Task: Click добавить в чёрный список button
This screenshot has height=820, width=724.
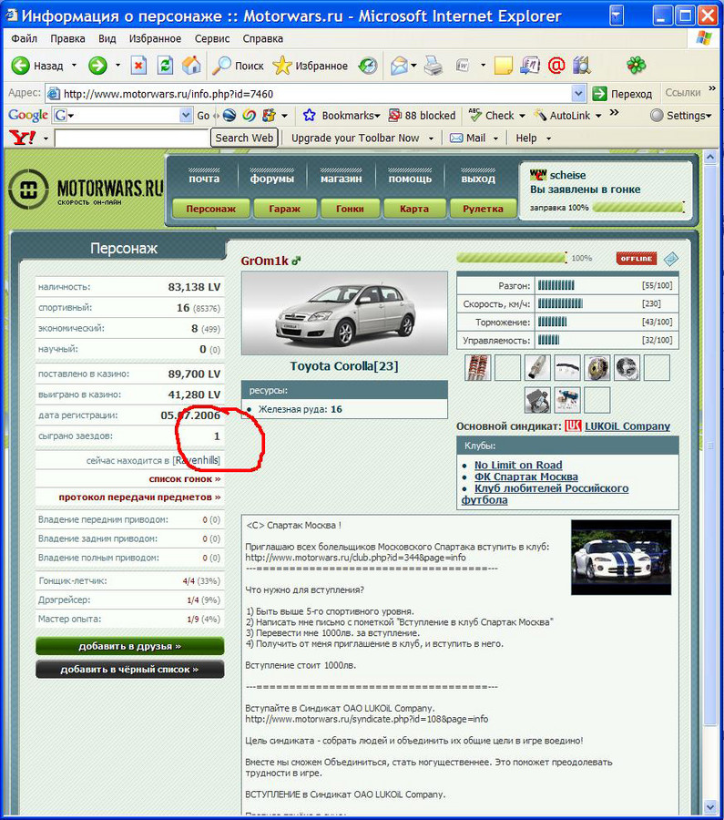Action: (129, 669)
